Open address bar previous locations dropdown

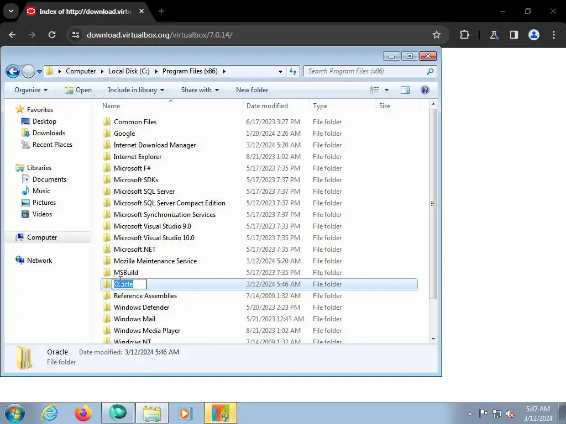pos(280,71)
